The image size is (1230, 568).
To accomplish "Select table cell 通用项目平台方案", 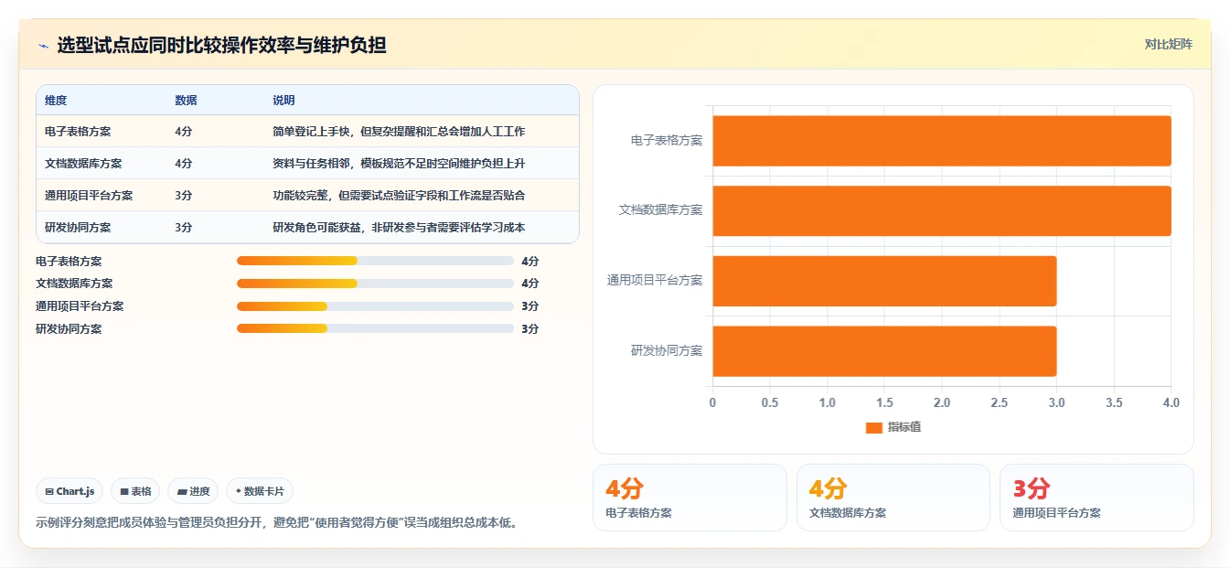I will pos(89,196).
